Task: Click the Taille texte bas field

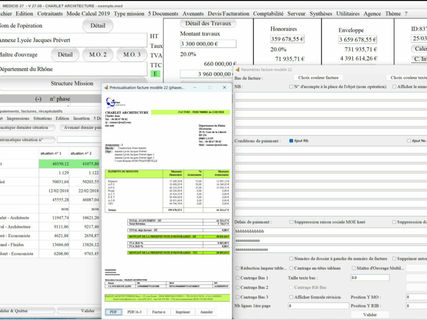Action: pyautogui.click(x=370, y=278)
